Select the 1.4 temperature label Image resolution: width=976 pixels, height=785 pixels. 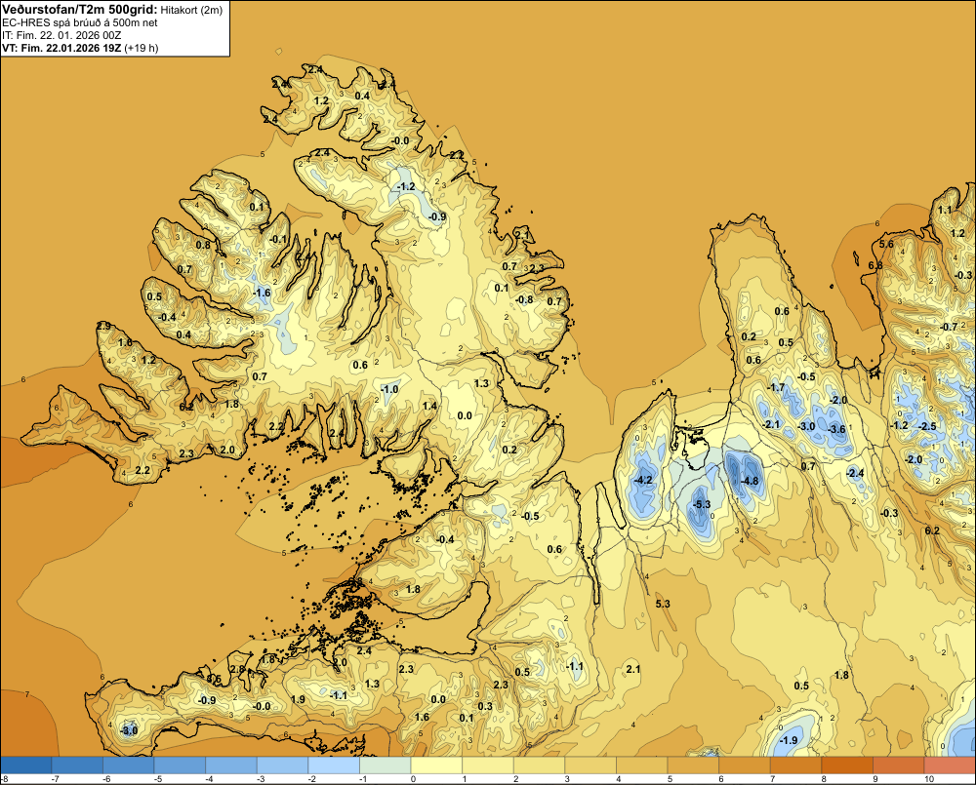(429, 406)
